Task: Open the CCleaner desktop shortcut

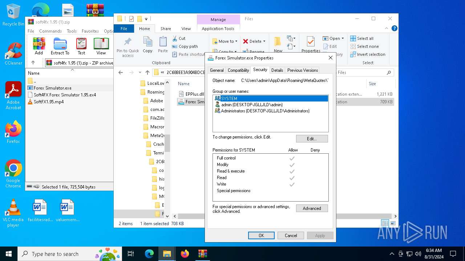Action: pyautogui.click(x=13, y=54)
